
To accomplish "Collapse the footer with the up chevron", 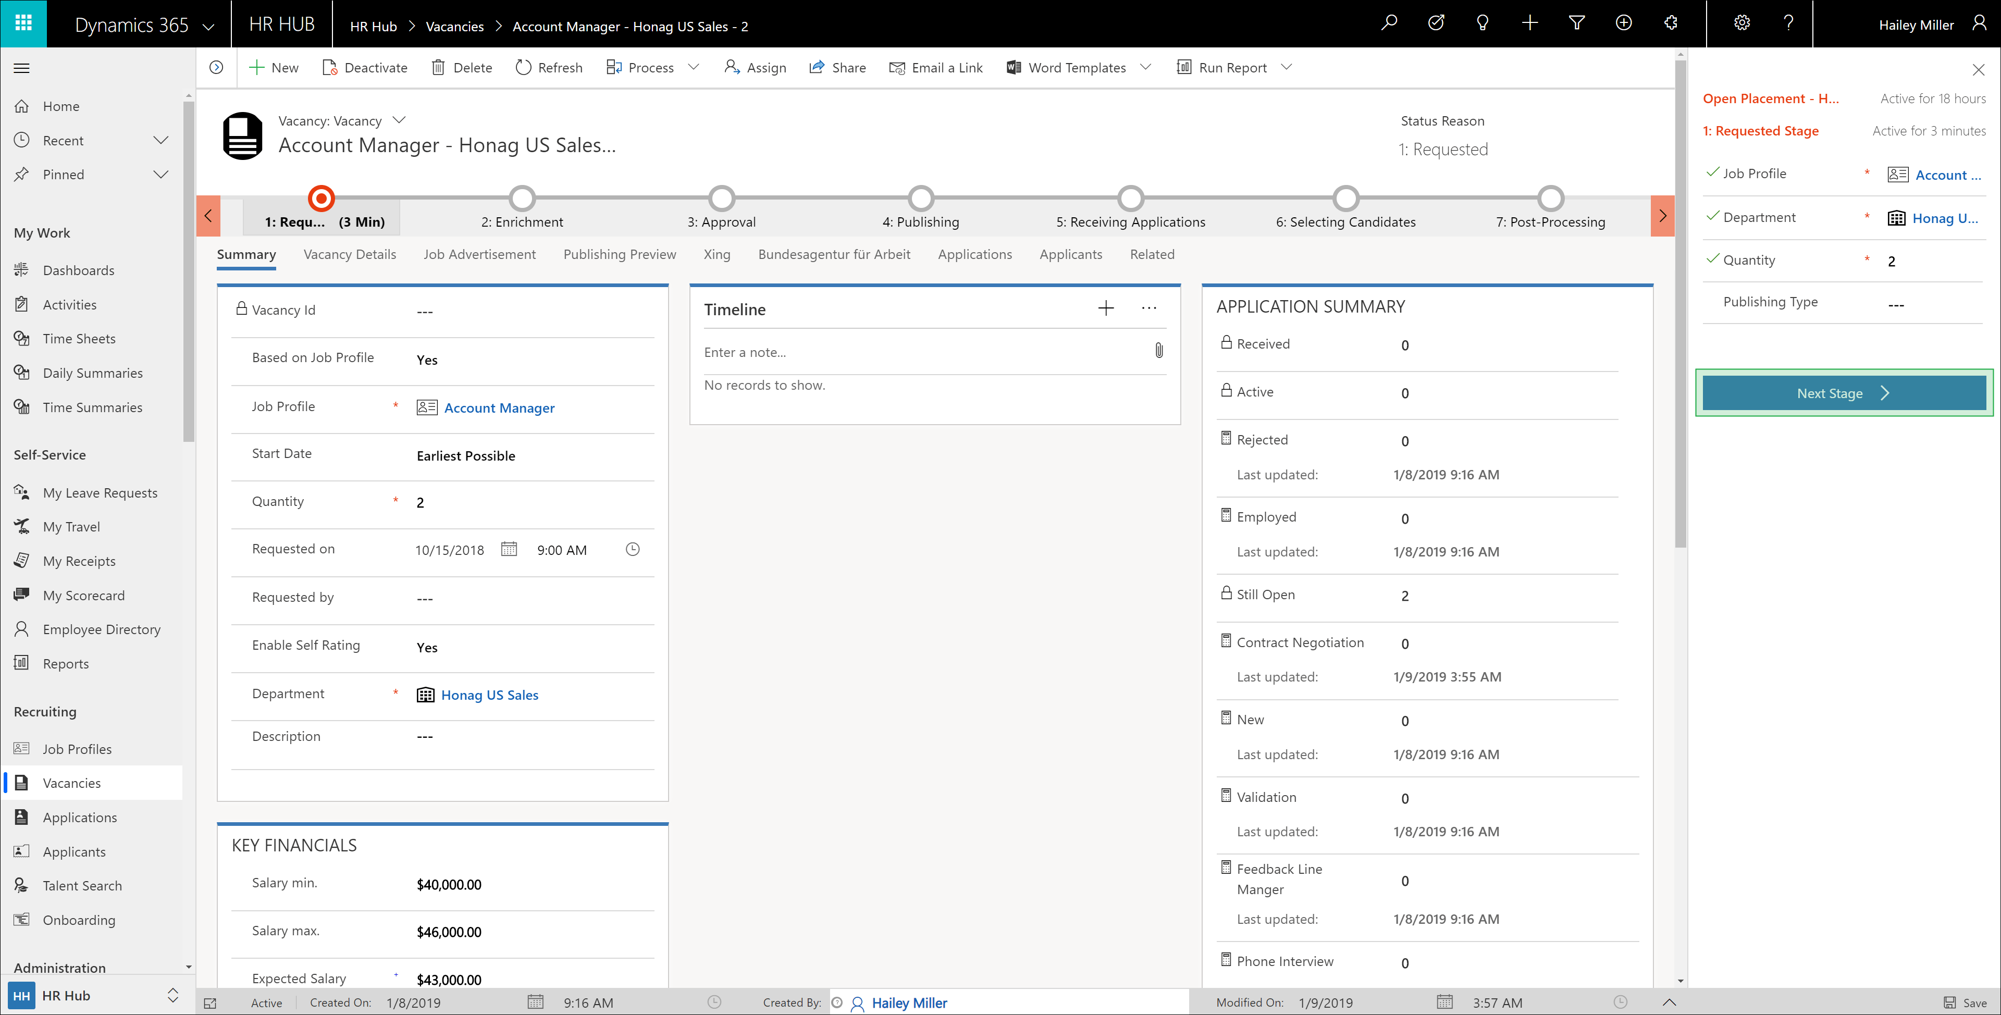I will (1669, 1002).
